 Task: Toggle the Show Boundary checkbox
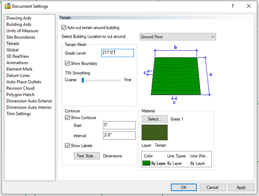(x=67, y=63)
